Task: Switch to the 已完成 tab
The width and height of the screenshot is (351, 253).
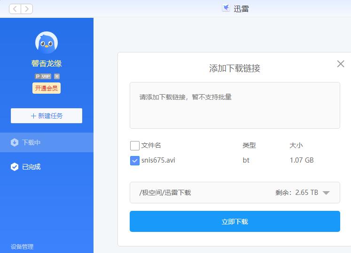Action: click(47, 167)
